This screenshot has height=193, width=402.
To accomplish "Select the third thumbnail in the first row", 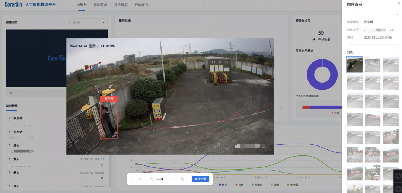I will (391, 64).
